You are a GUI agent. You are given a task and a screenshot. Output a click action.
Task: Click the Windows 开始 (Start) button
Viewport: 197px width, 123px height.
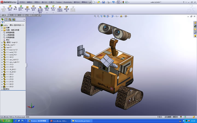[7, 121]
